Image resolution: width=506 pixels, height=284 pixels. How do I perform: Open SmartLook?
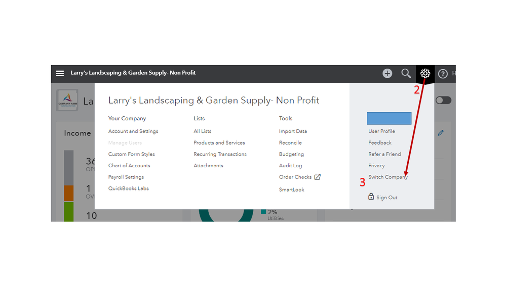[292, 190]
